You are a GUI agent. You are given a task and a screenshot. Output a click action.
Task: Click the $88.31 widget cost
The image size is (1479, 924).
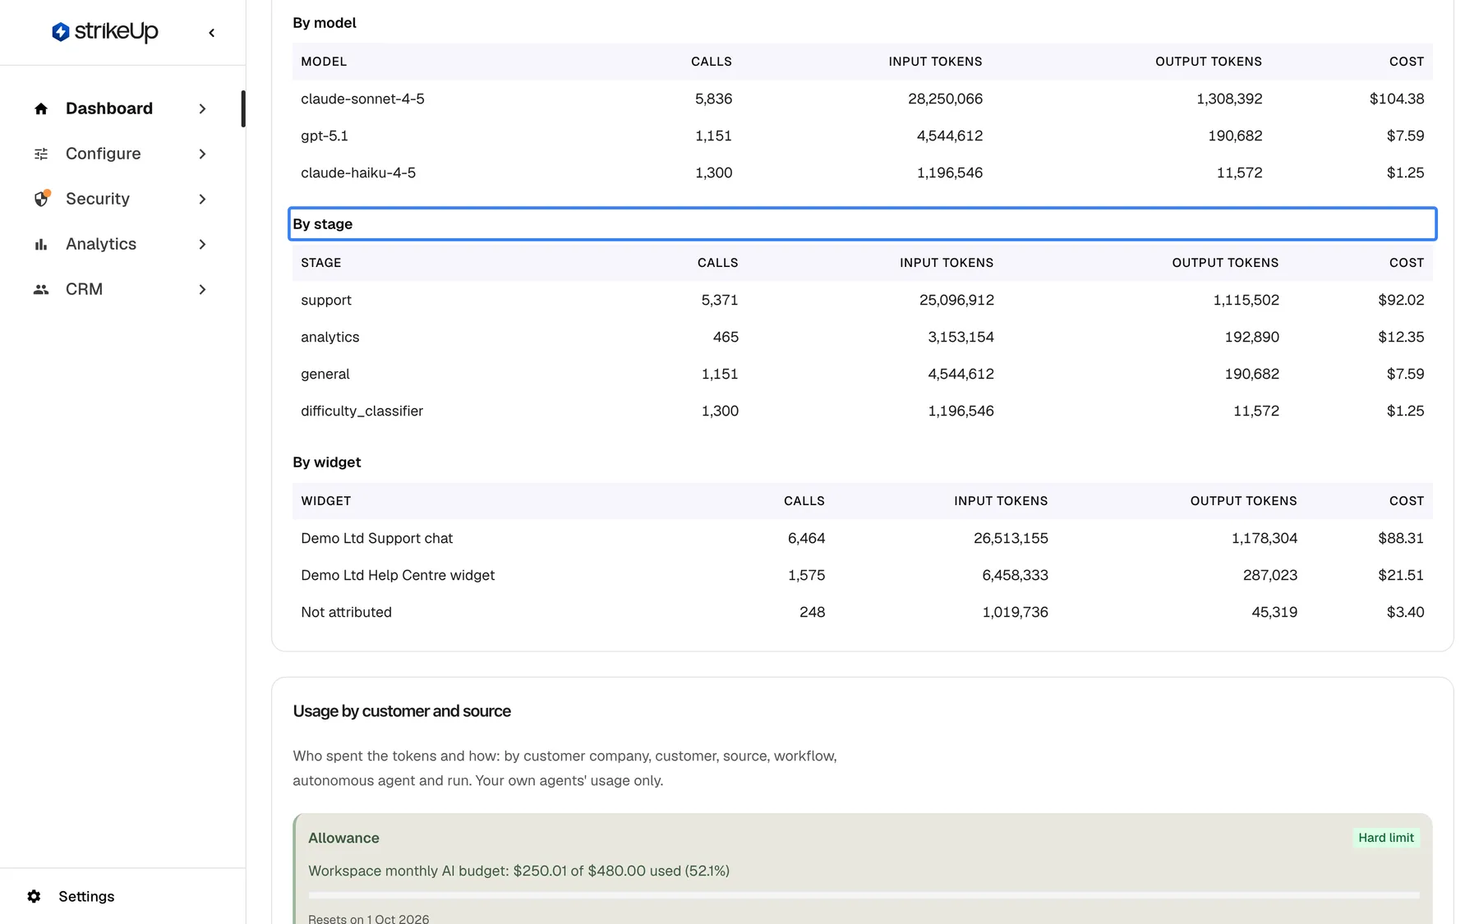[1401, 538]
